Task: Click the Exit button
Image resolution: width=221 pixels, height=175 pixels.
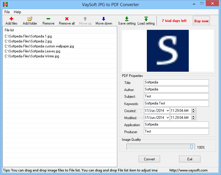Action: pos(190,159)
